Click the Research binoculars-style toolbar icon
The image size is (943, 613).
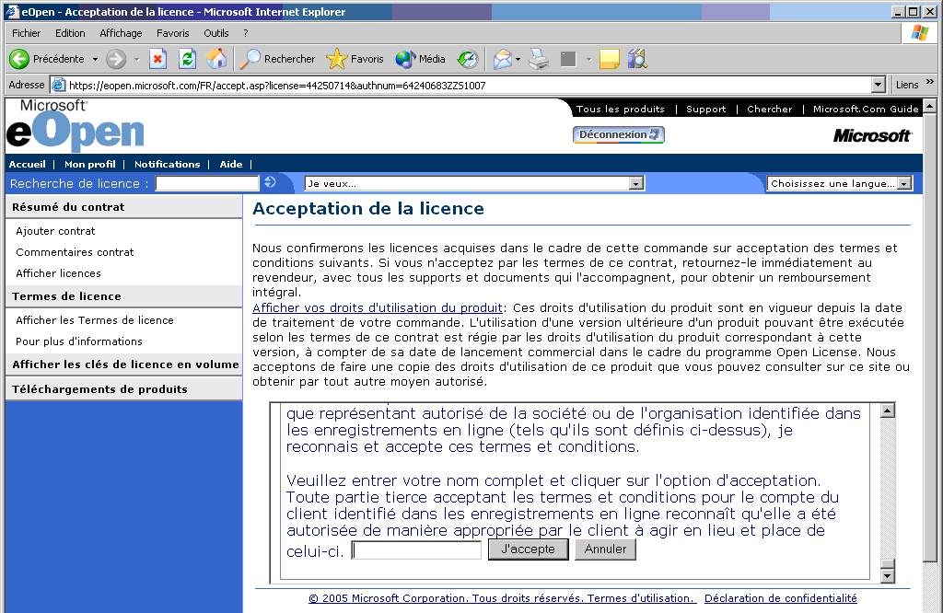[637, 59]
